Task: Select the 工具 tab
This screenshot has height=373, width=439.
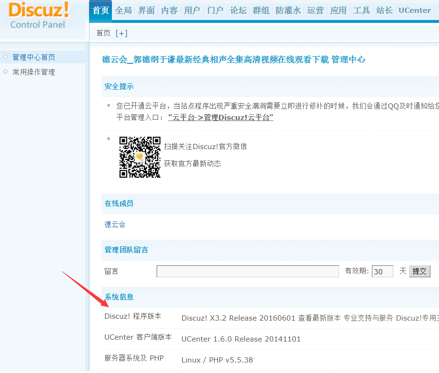Action: [x=361, y=10]
